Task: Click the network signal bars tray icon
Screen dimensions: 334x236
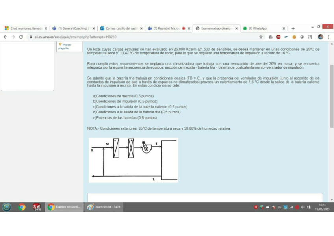Action: [291, 207]
